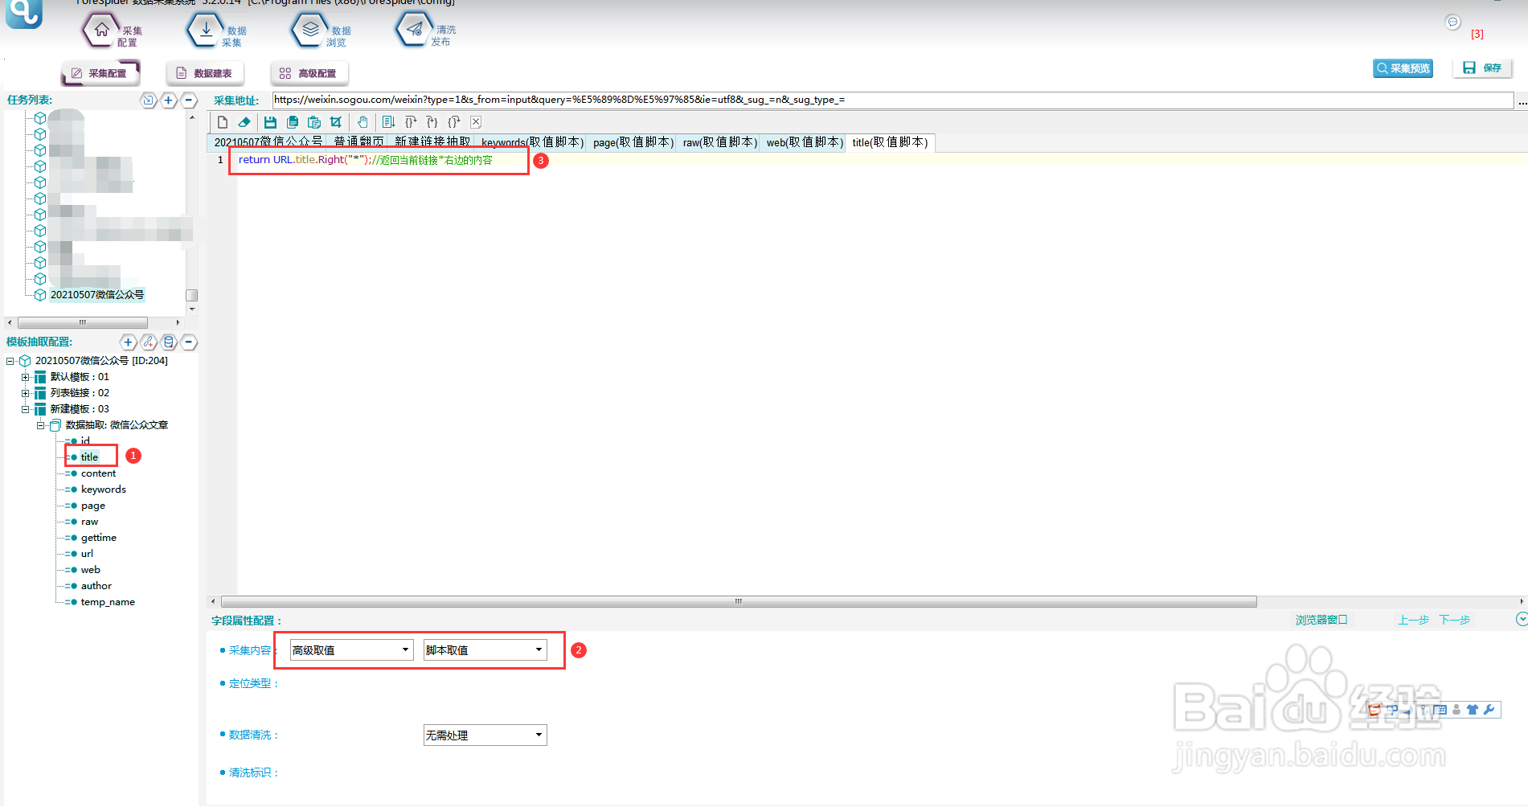
Task: Click the script editor horizontal scrollbar
Action: 739,601
